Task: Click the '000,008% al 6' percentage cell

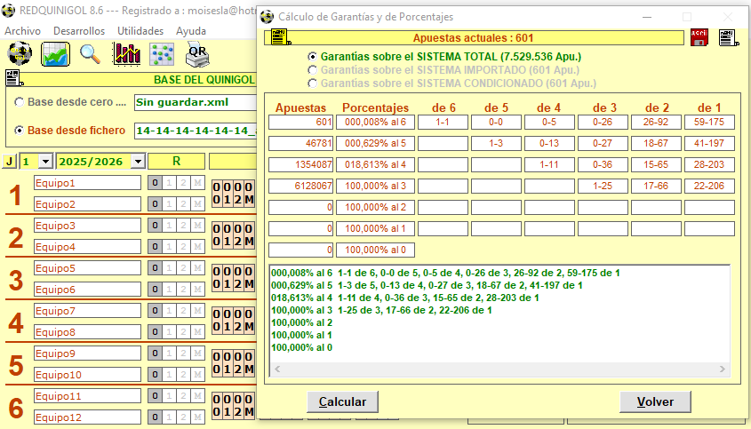Action: click(x=375, y=122)
